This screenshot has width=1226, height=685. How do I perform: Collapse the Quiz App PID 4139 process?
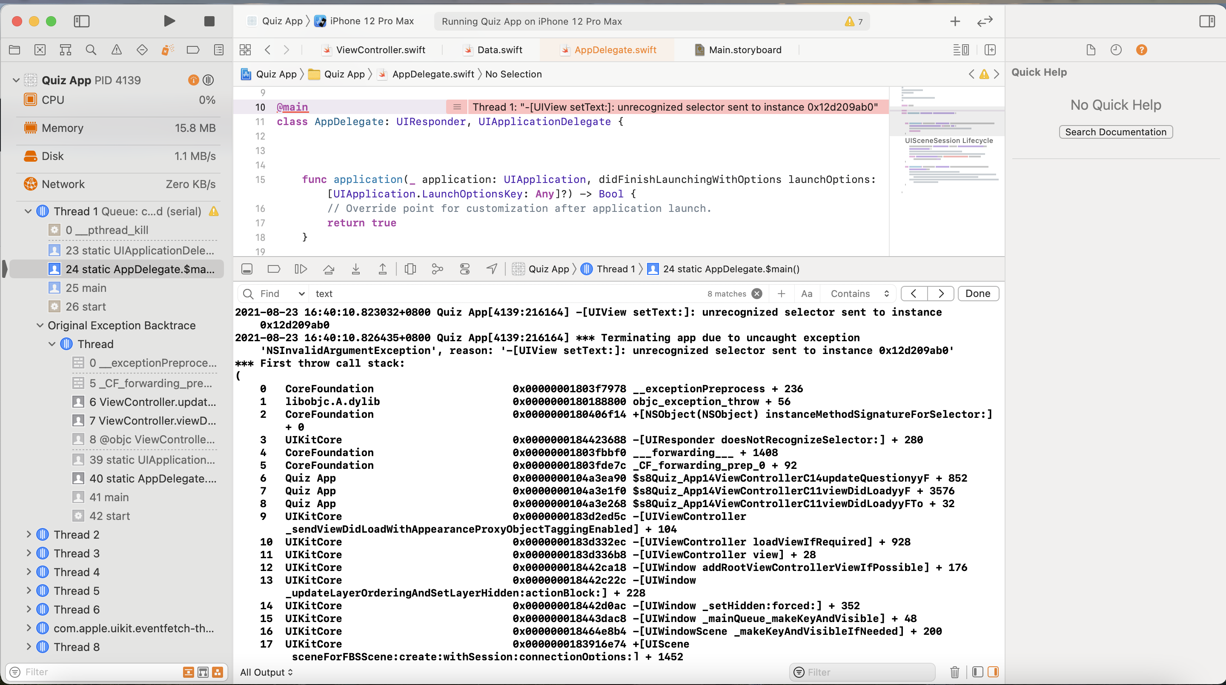tap(16, 80)
